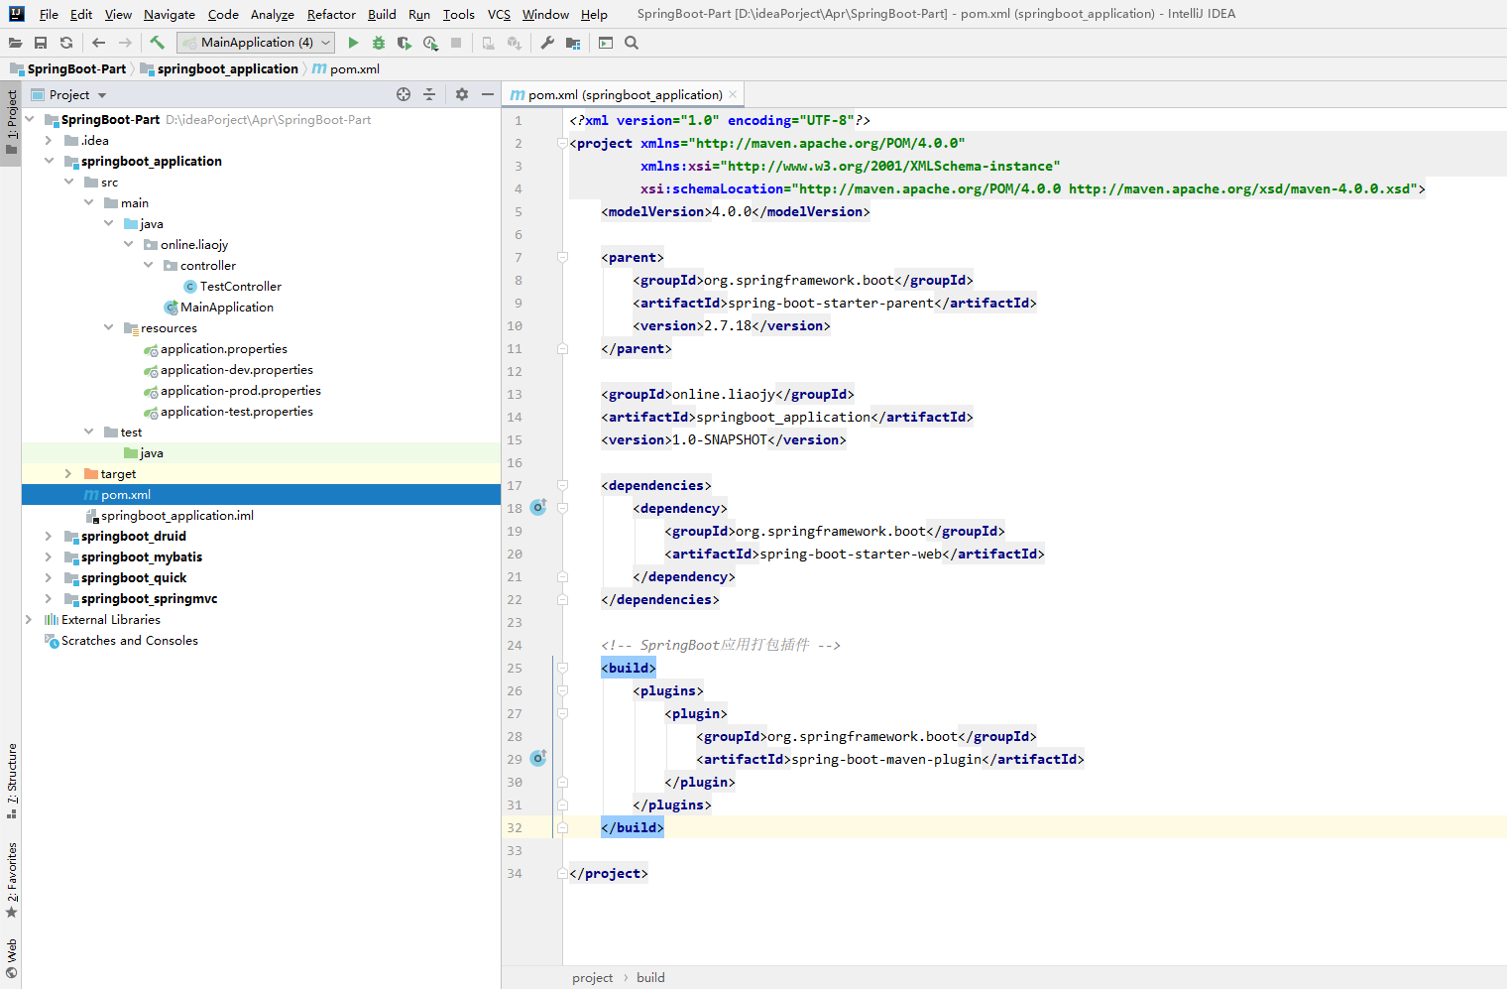Expand the target folder
The image size is (1507, 989).
pyautogui.click(x=68, y=473)
